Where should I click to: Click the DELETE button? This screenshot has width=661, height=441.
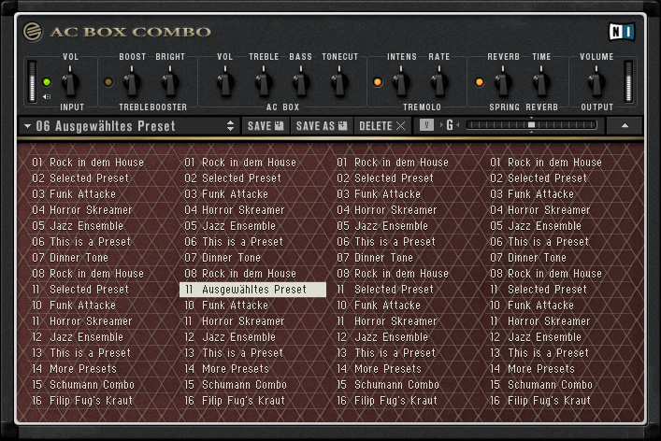coord(382,126)
